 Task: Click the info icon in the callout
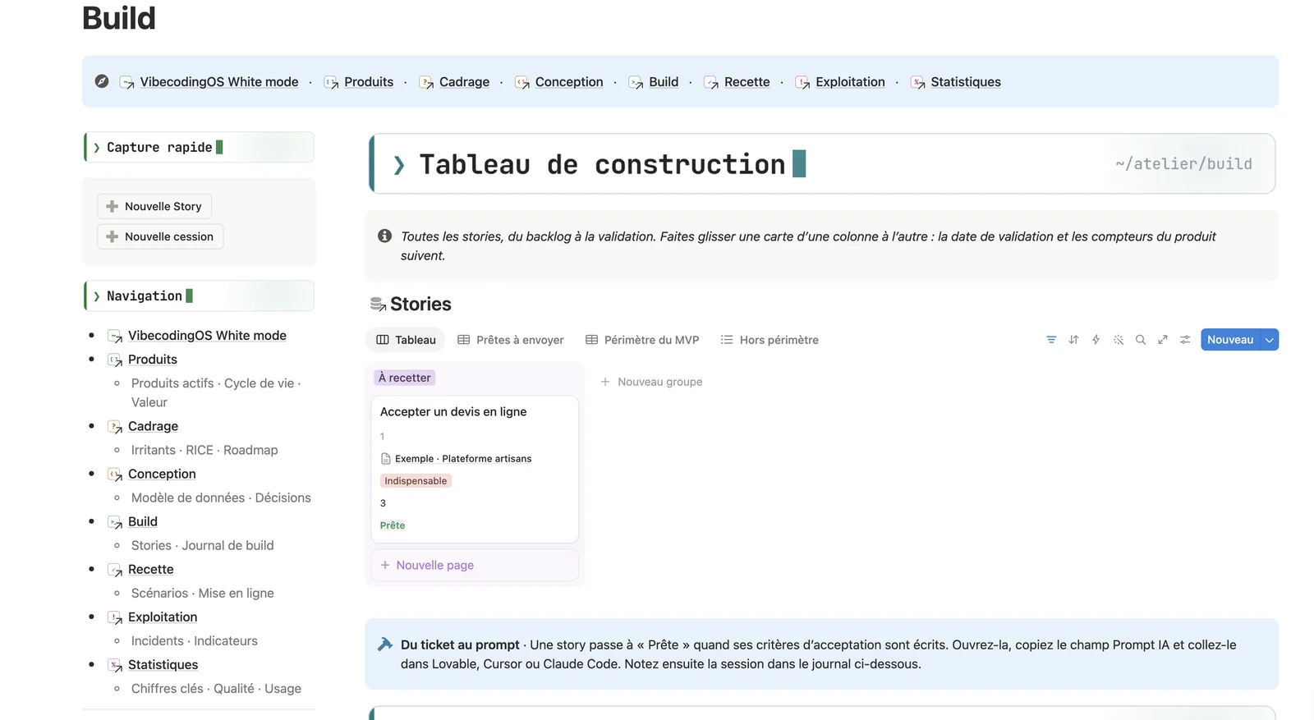pos(384,236)
